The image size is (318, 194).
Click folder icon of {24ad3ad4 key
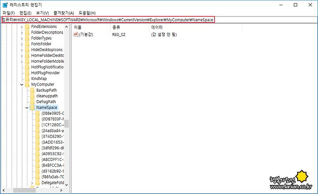(x=38, y=131)
